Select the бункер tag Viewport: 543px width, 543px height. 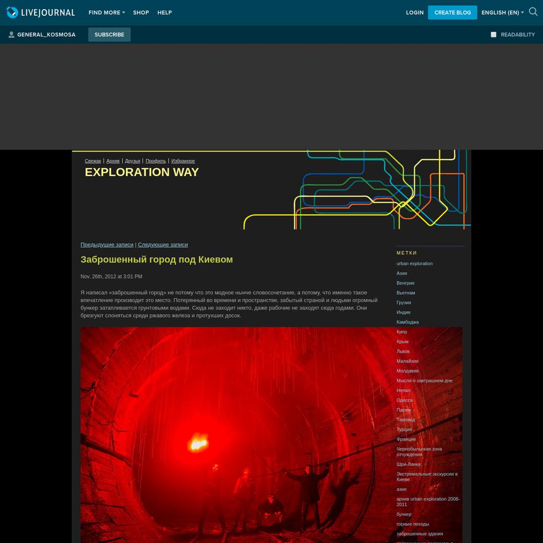[x=404, y=514]
